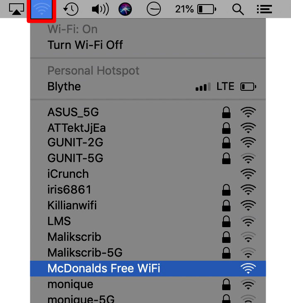Open the volume speaker icon
Screen dimensions: 291x303
click(100, 9)
